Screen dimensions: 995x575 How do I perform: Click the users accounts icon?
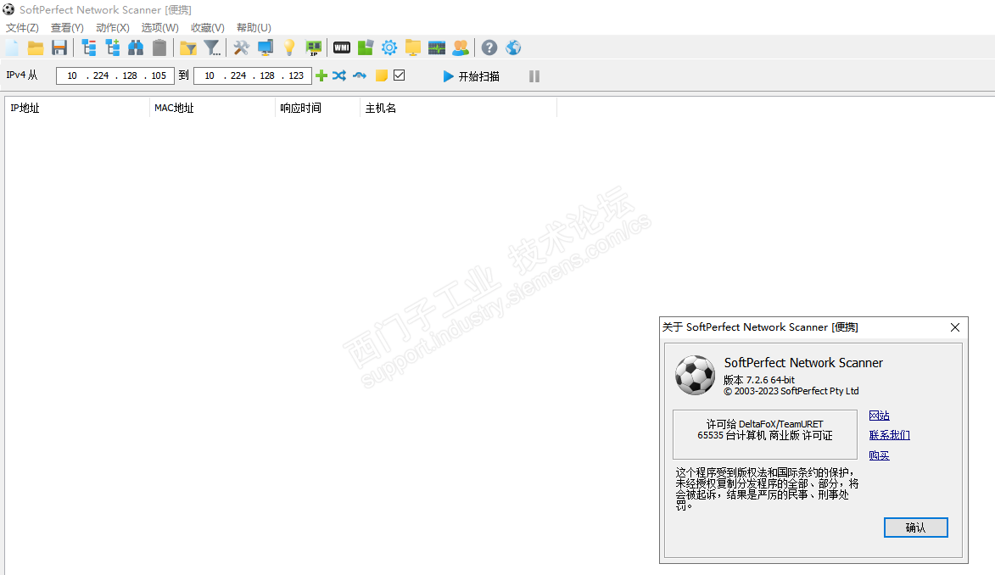pos(461,47)
